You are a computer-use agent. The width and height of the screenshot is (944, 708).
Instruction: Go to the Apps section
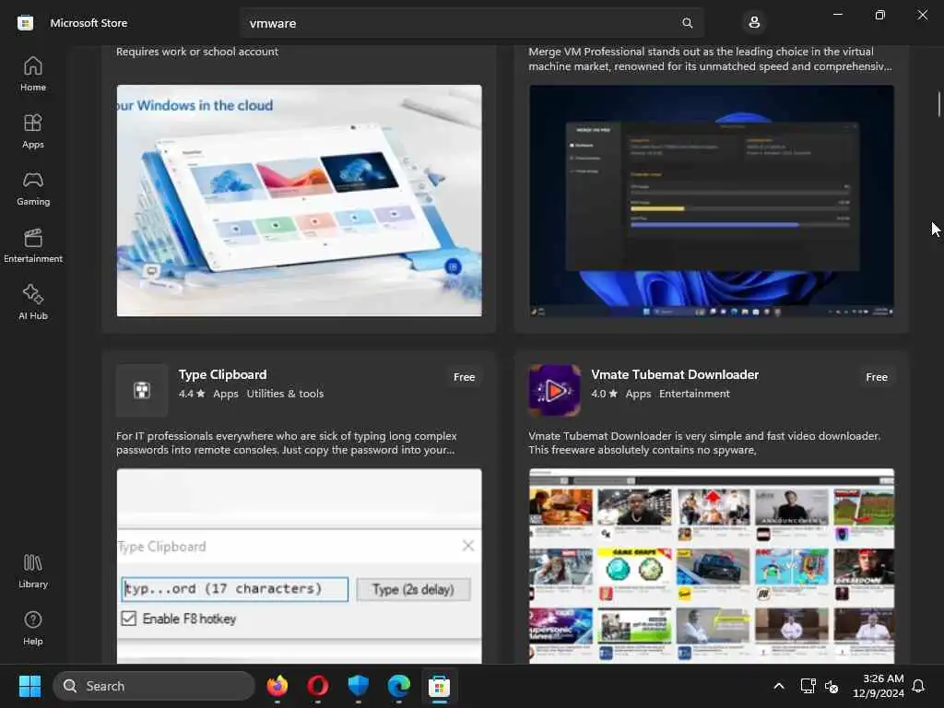click(x=33, y=131)
